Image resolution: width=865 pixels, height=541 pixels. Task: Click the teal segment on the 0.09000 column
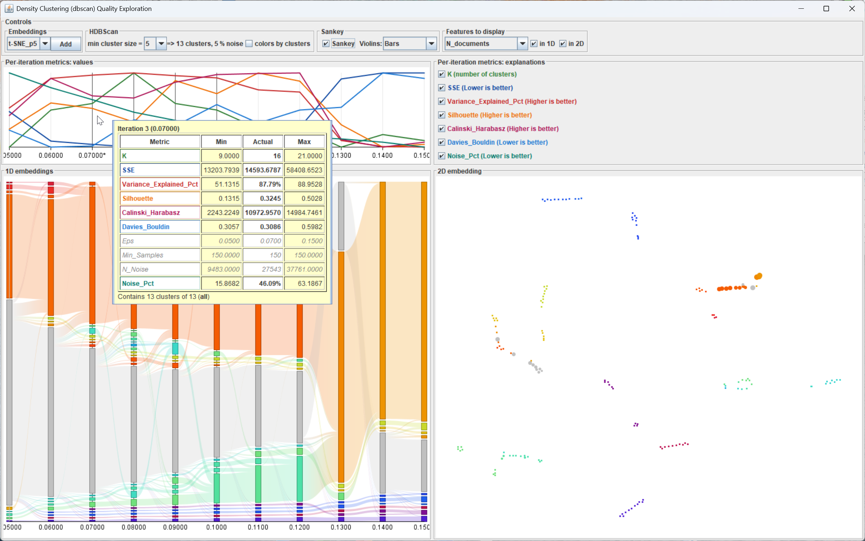(x=175, y=348)
